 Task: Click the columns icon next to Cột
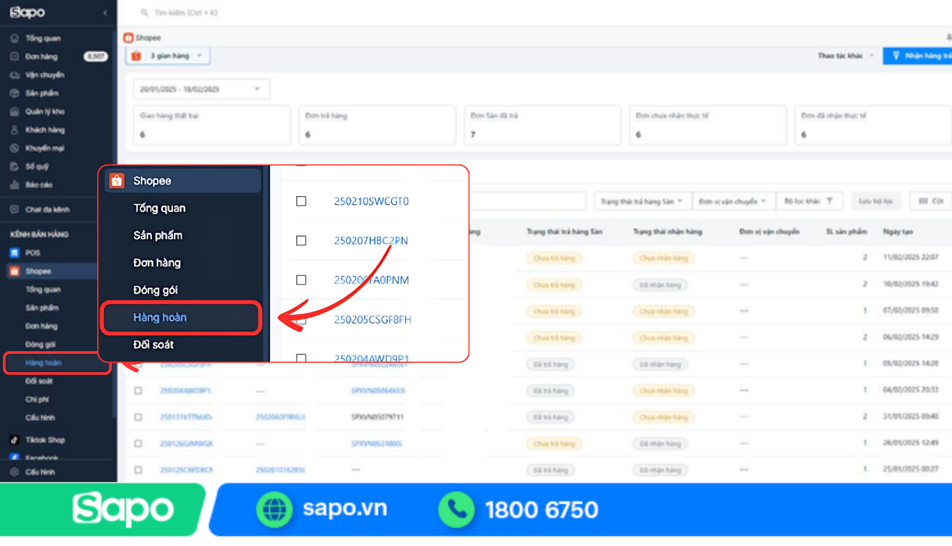coord(923,201)
